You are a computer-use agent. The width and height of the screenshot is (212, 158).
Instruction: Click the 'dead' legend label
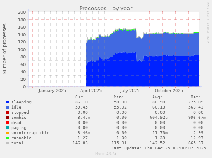point(16,123)
